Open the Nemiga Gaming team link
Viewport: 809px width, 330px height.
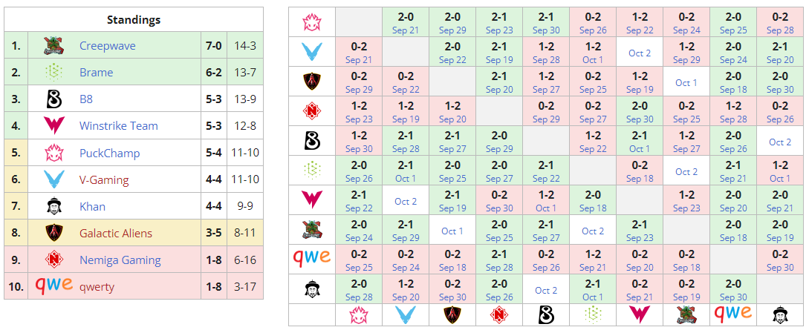[x=120, y=260]
